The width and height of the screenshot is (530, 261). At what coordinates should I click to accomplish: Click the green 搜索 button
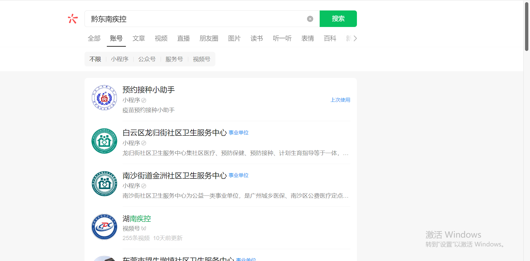pos(338,19)
